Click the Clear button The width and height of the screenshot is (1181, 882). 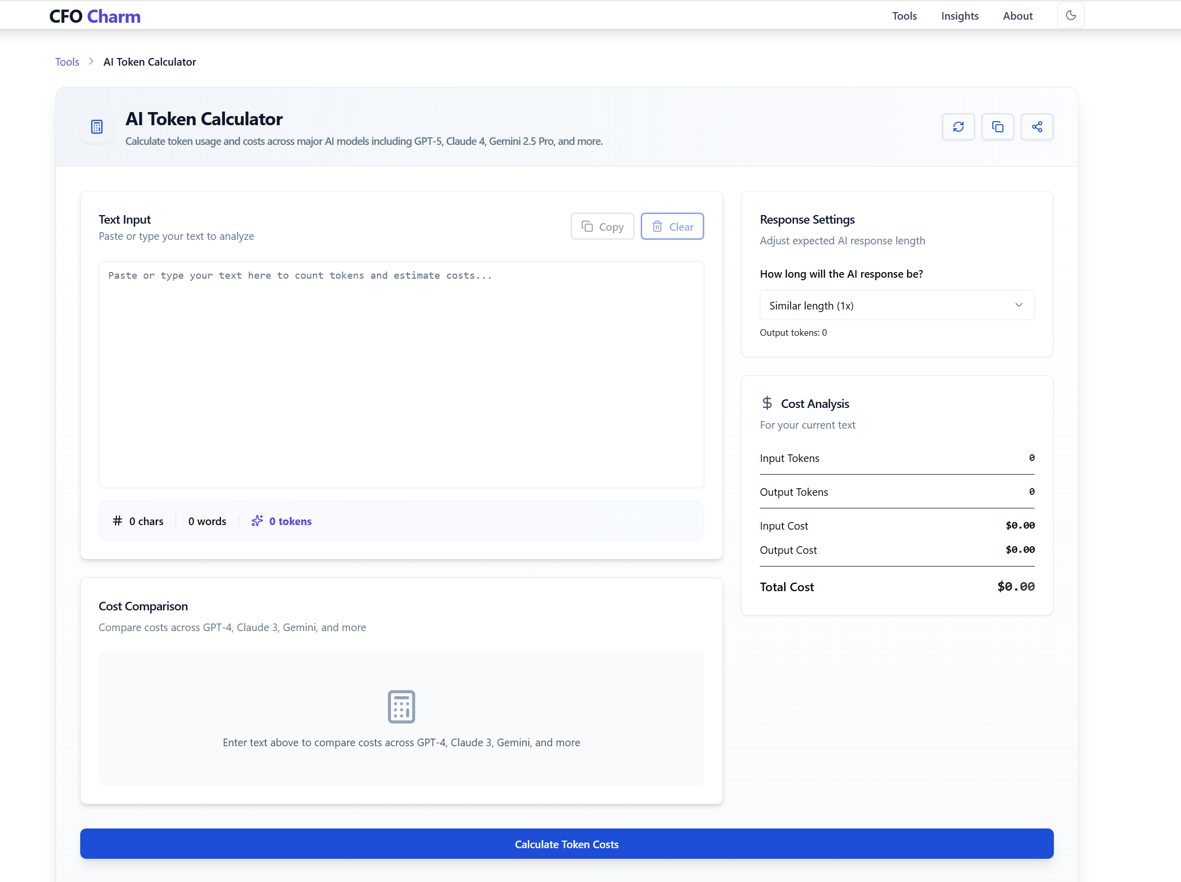[x=671, y=226]
